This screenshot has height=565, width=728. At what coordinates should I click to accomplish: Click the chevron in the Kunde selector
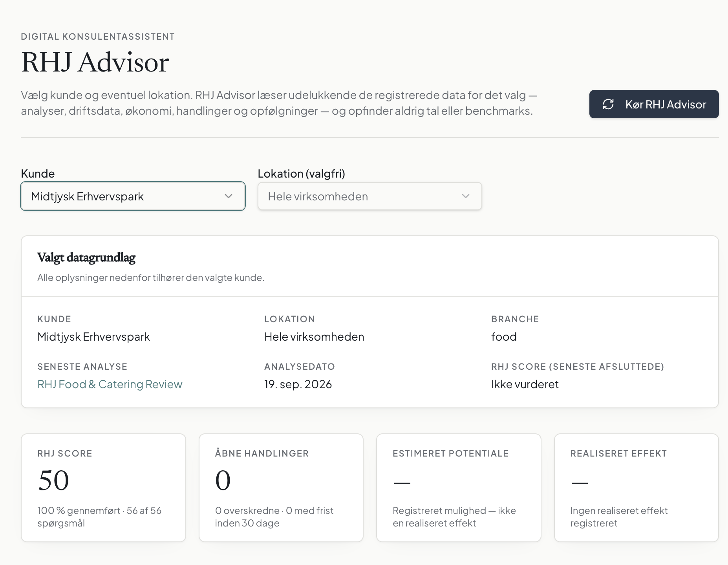coord(229,196)
